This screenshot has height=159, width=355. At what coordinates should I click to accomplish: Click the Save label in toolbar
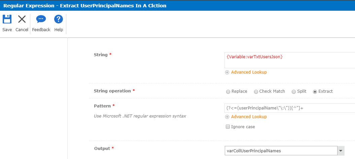(7, 30)
